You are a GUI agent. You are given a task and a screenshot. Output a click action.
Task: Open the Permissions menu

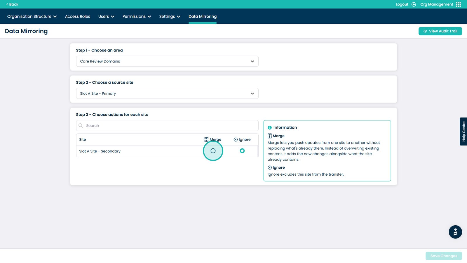(137, 17)
